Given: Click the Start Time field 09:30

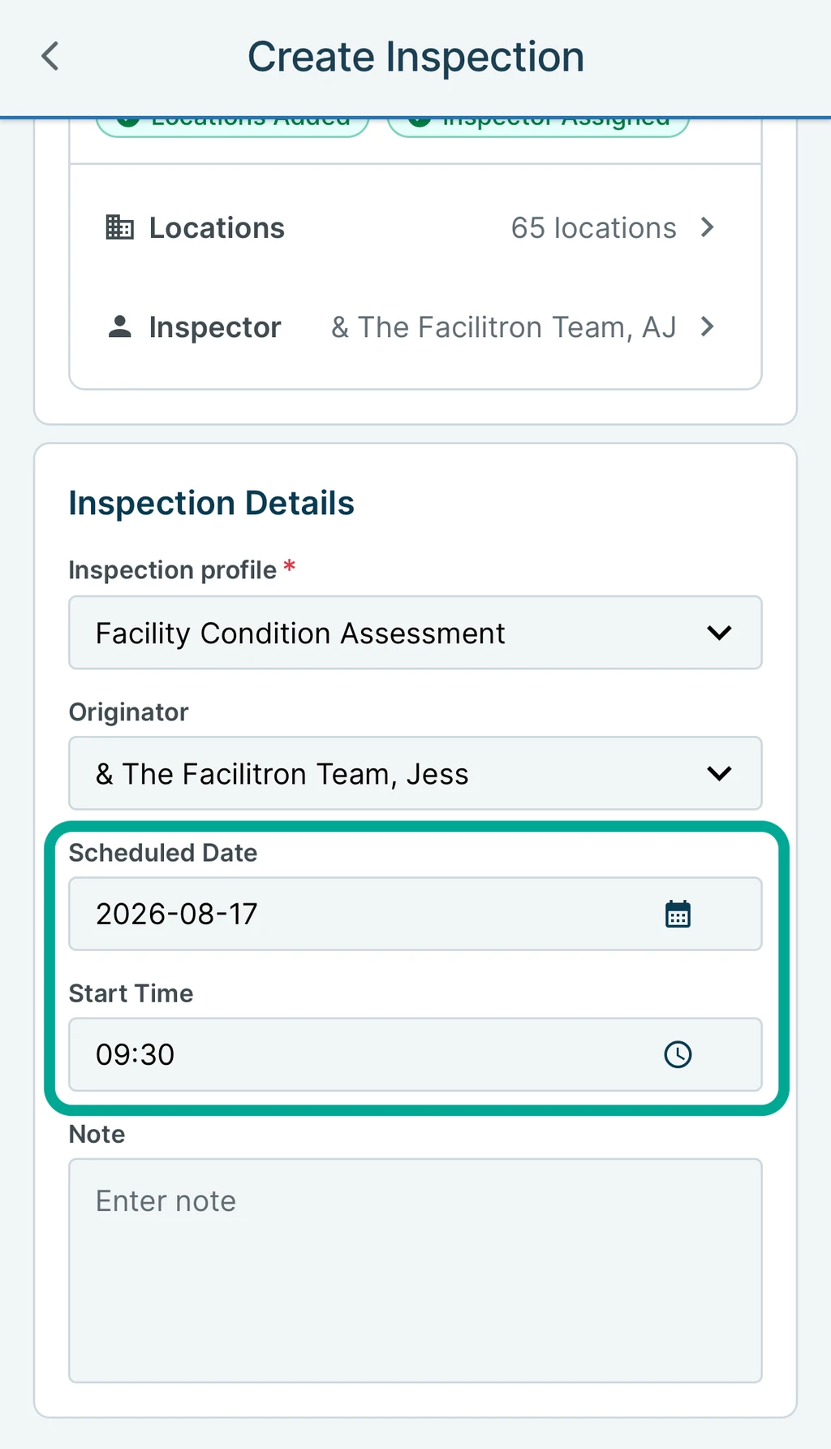Looking at the screenshot, I should tap(415, 1054).
